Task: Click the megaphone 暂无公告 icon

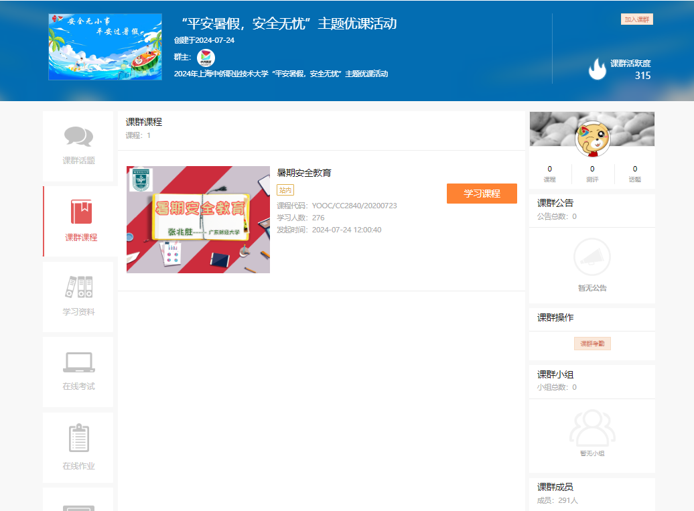Action: pyautogui.click(x=592, y=257)
